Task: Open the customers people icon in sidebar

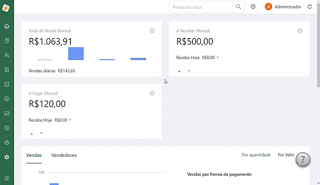Action: (x=7, y=55)
